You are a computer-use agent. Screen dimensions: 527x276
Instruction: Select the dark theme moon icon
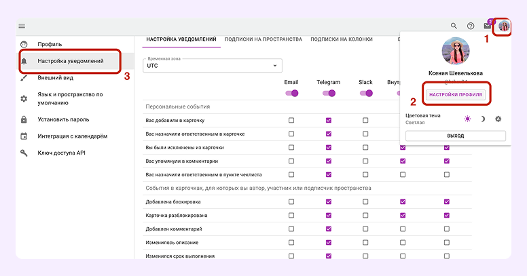[x=483, y=119]
